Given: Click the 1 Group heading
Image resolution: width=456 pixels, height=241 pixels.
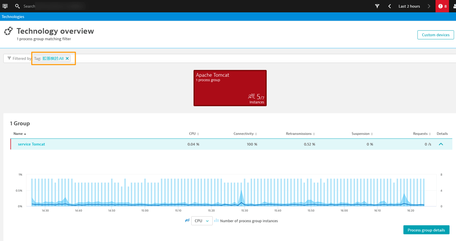Looking at the screenshot, I should 20,123.
